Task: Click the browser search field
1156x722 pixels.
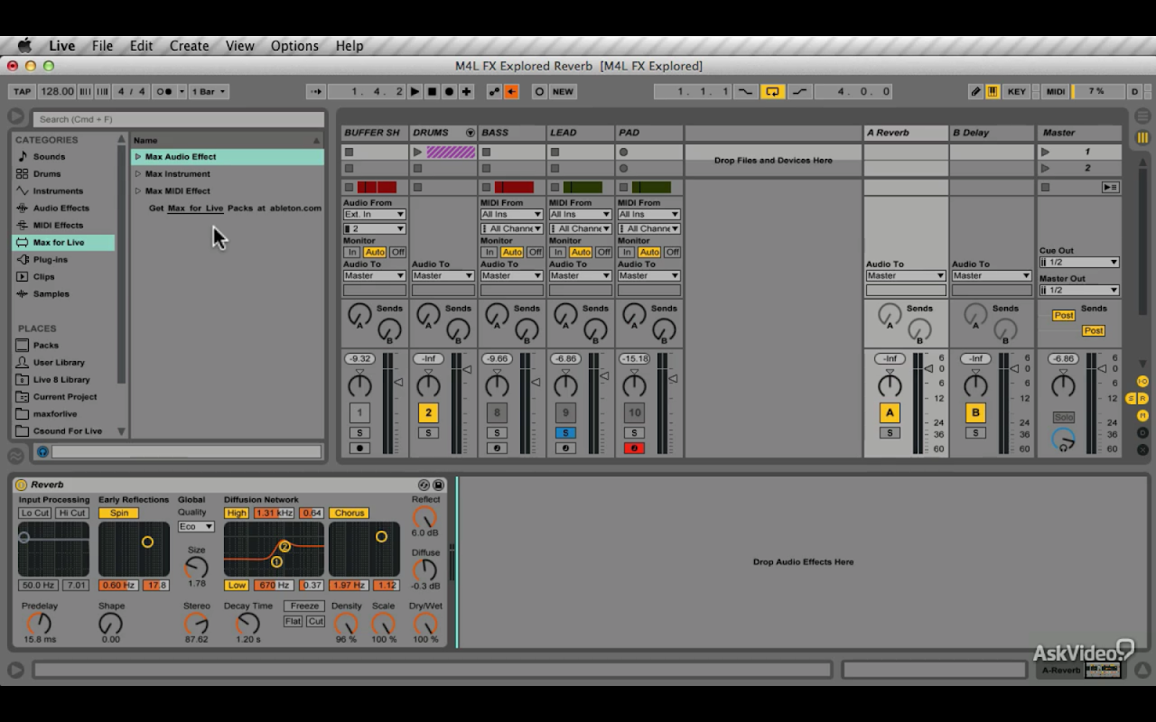Action: [179, 119]
